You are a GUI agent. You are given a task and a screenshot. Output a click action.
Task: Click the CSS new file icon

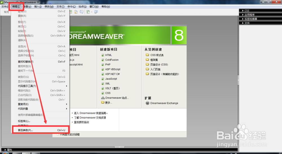click(103, 93)
